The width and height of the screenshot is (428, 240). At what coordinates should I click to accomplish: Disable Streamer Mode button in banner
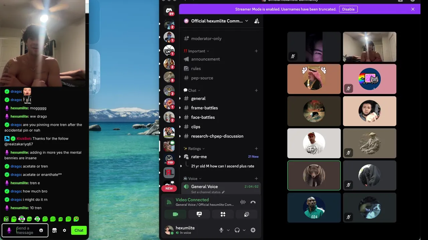348,9
